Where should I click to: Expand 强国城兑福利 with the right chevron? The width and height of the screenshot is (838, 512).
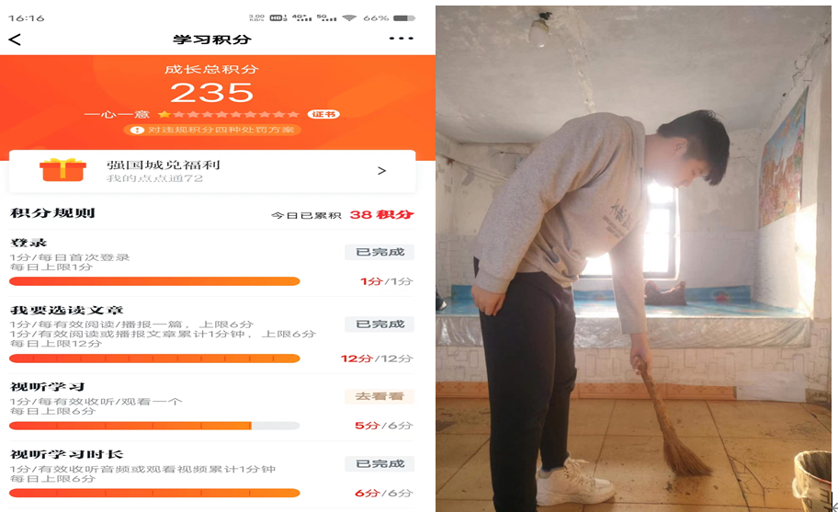[382, 171]
